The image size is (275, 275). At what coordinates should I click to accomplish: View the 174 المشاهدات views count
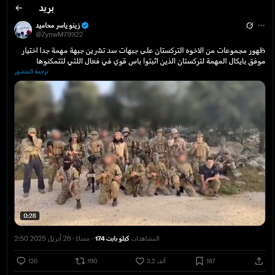127,239
